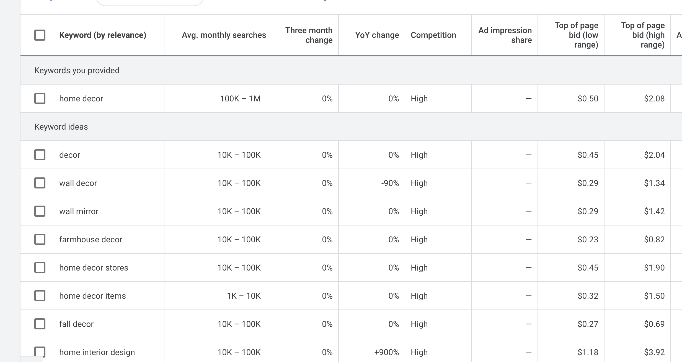Sort by 'Keyword (by relevance)' column header
The image size is (682, 362).
[x=102, y=35]
